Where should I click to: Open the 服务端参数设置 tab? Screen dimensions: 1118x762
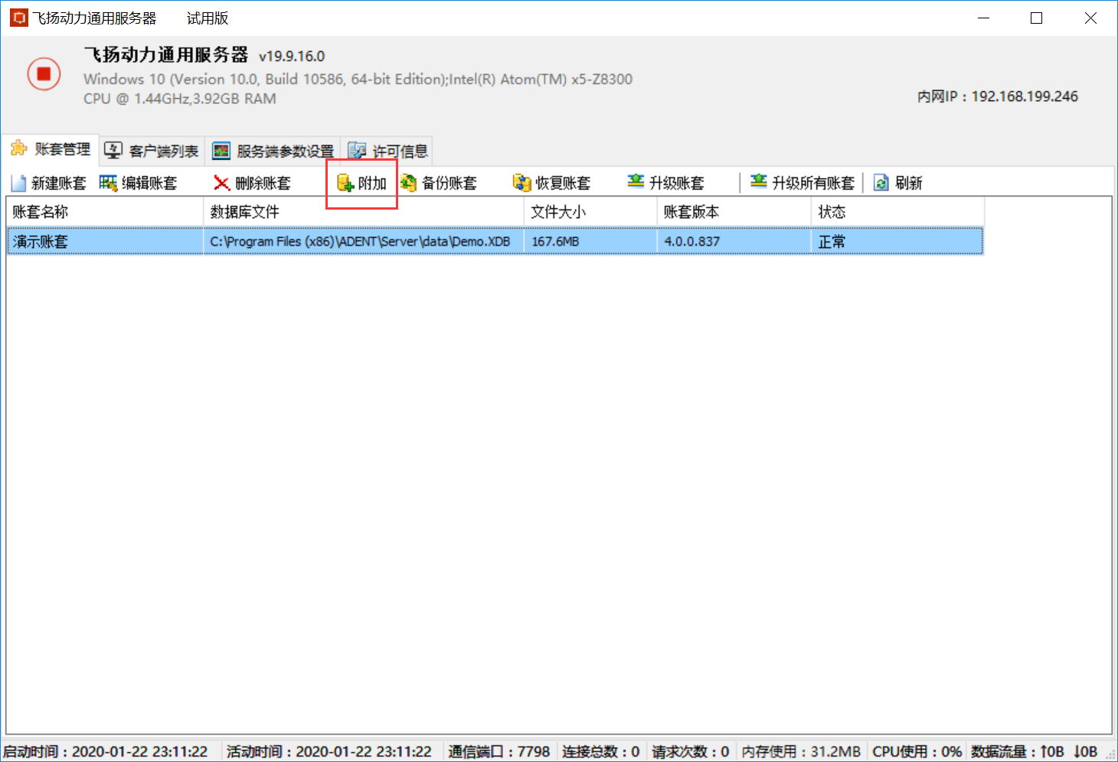273,151
